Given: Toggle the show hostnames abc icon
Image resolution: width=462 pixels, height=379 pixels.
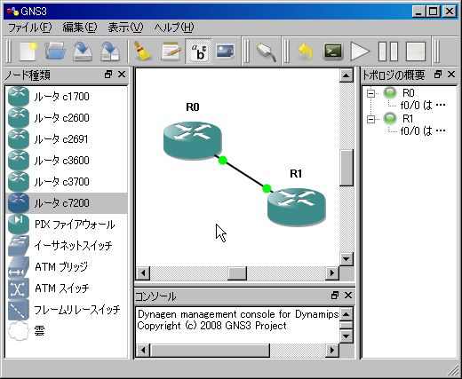Looking at the screenshot, I should (x=198, y=51).
